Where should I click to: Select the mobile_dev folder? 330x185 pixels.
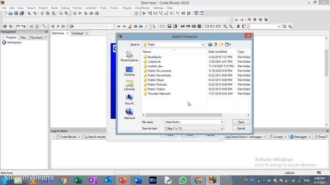(x=155, y=66)
